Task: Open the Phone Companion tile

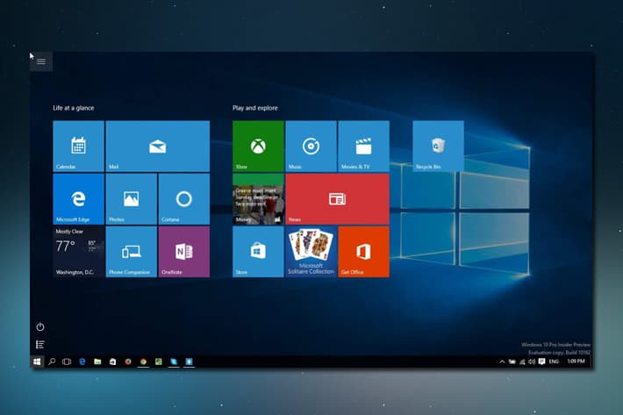Action: [x=131, y=252]
